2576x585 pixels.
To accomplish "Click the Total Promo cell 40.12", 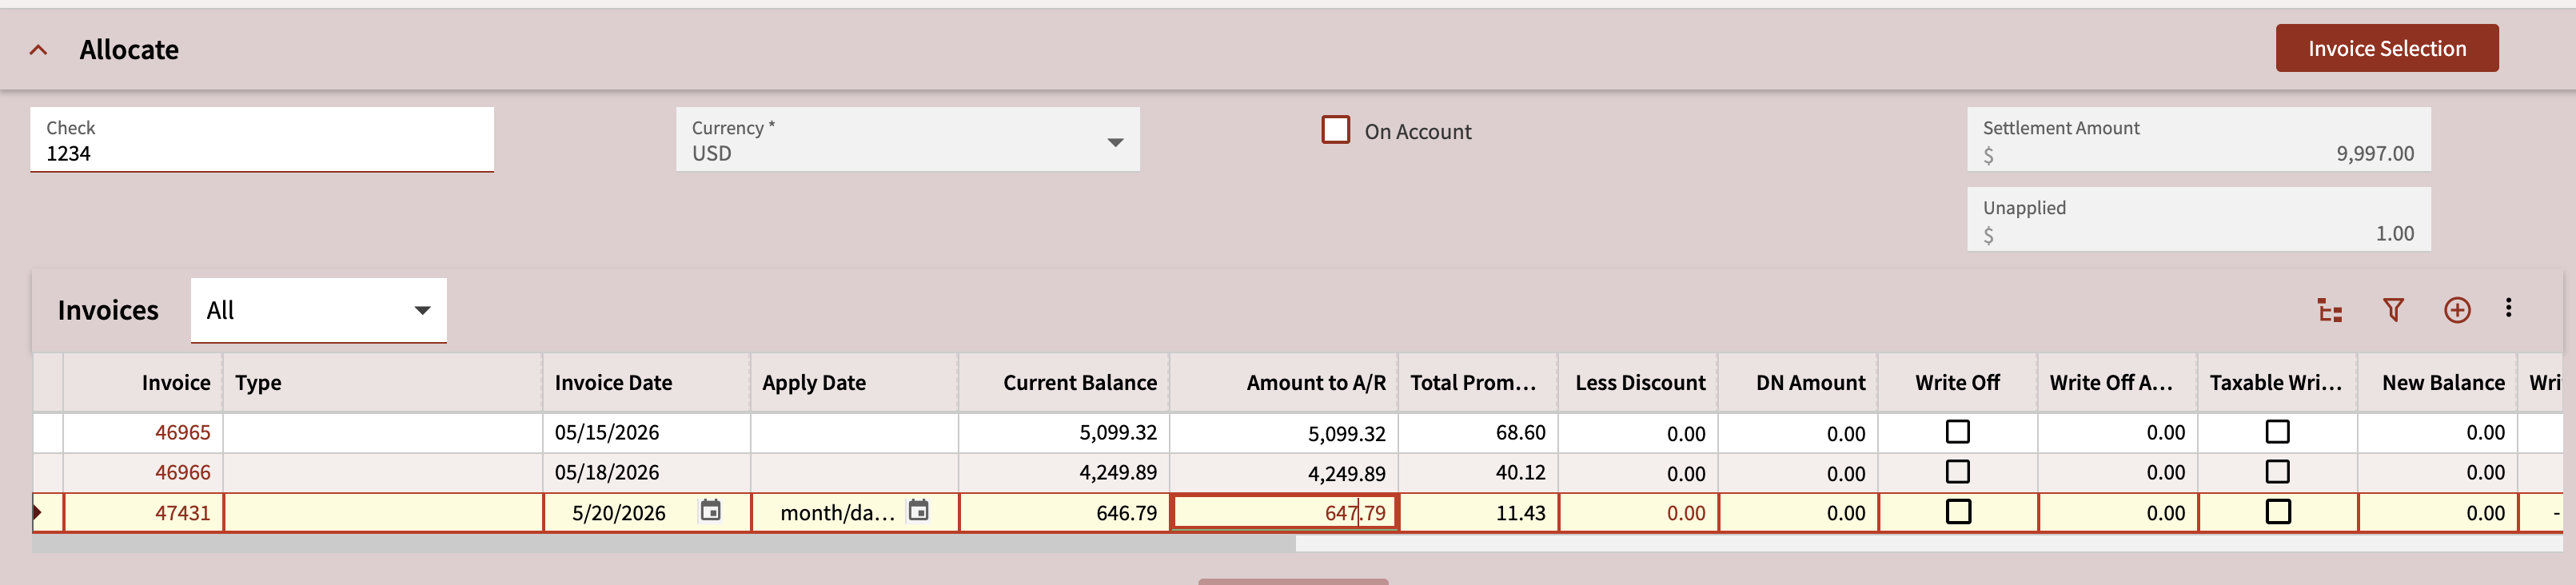I will pos(1479,472).
